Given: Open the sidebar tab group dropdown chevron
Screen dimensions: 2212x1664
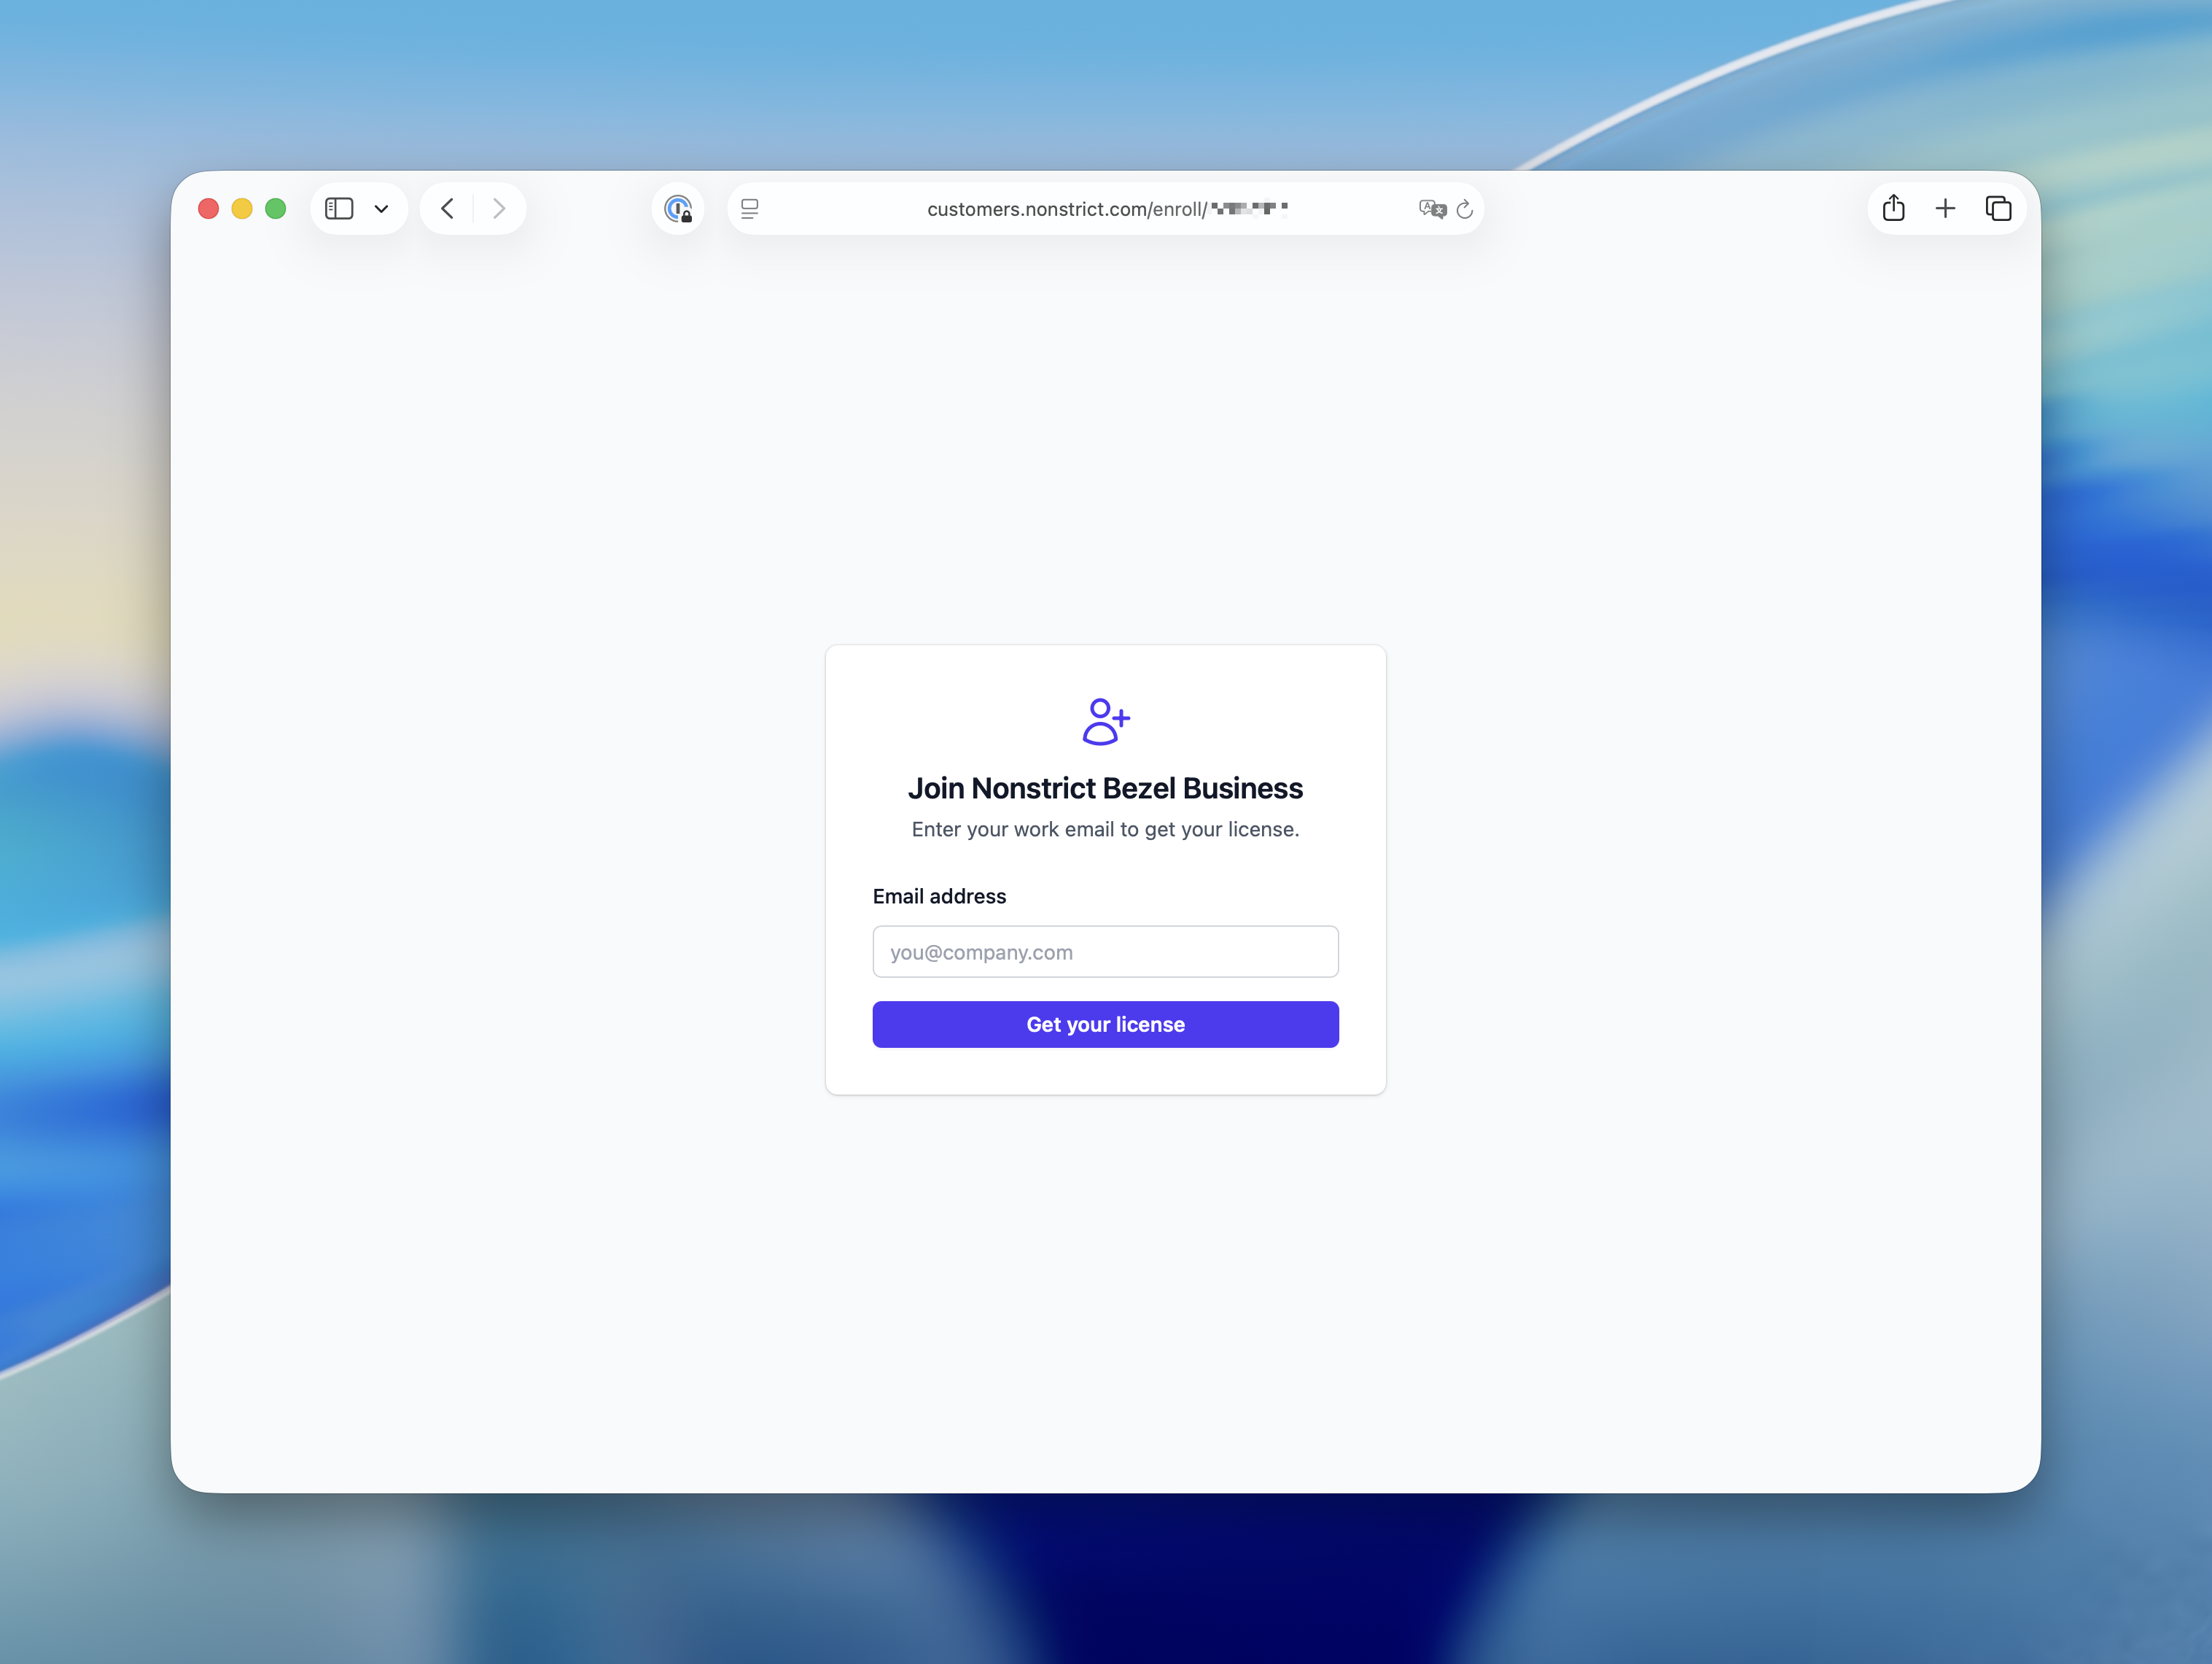Looking at the screenshot, I should click(x=381, y=209).
